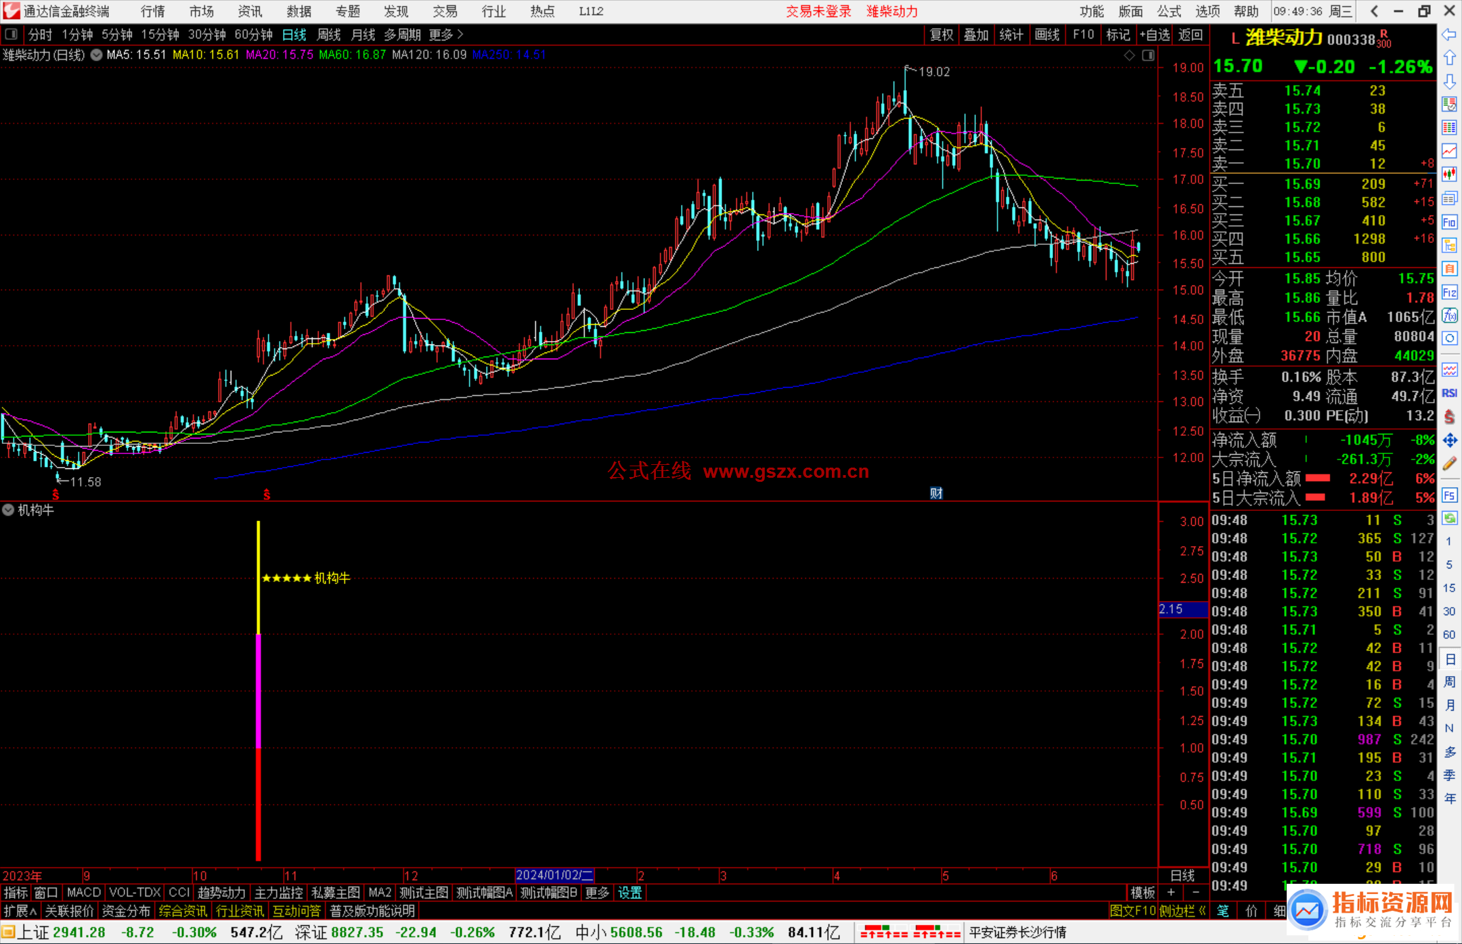Viewport: 1462px width, 944px height.
Task: Select the MACD indicator tab
Action: (x=84, y=893)
